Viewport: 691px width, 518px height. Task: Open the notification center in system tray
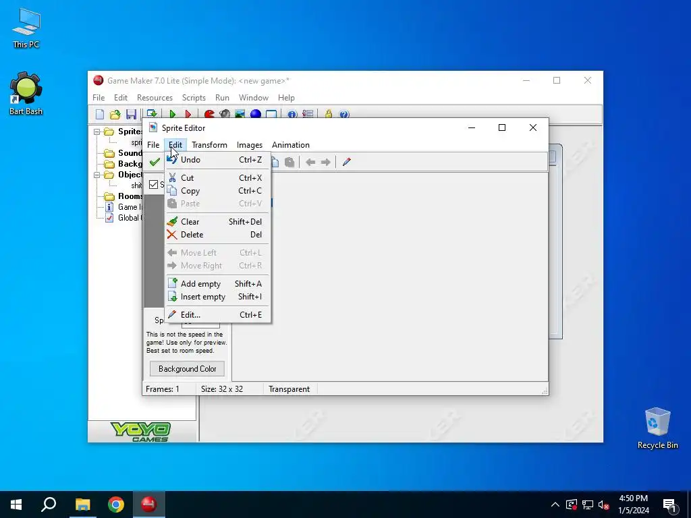(x=669, y=505)
